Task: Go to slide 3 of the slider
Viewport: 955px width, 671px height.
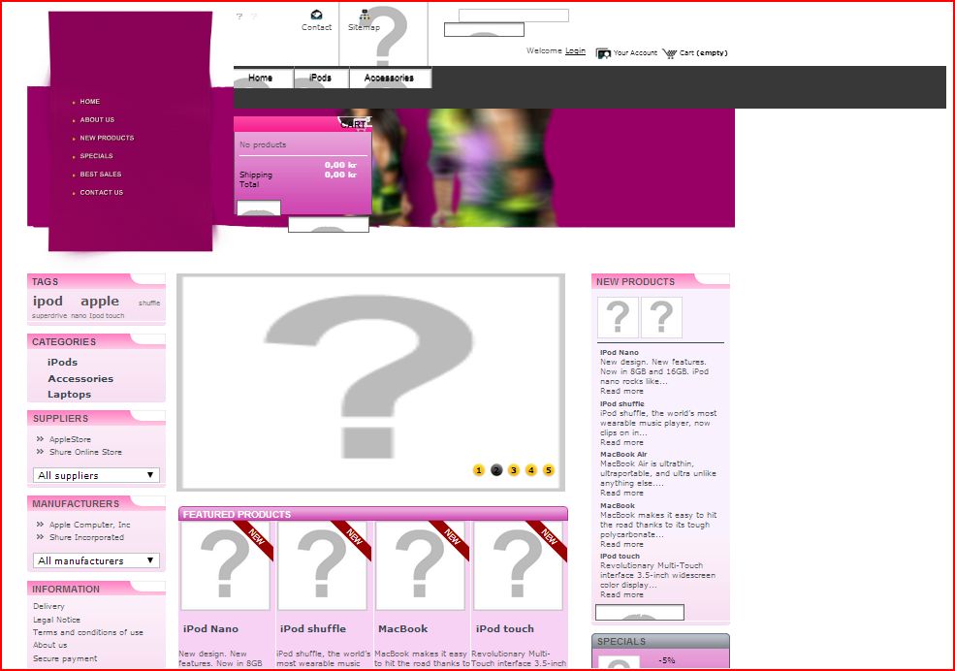Action: 514,470
